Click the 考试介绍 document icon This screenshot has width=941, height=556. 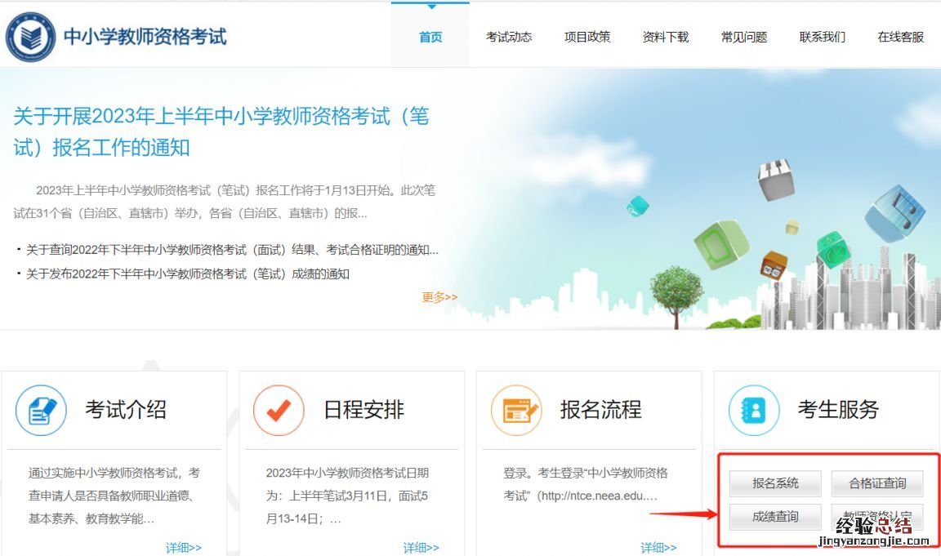[41, 410]
